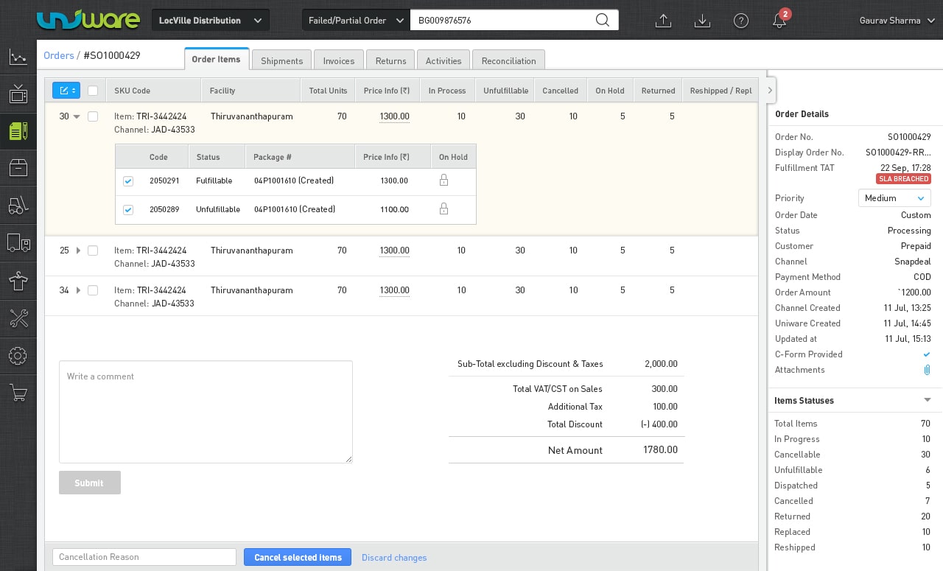Click the attachments paperclip icon
This screenshot has width=943, height=571.
click(x=927, y=370)
